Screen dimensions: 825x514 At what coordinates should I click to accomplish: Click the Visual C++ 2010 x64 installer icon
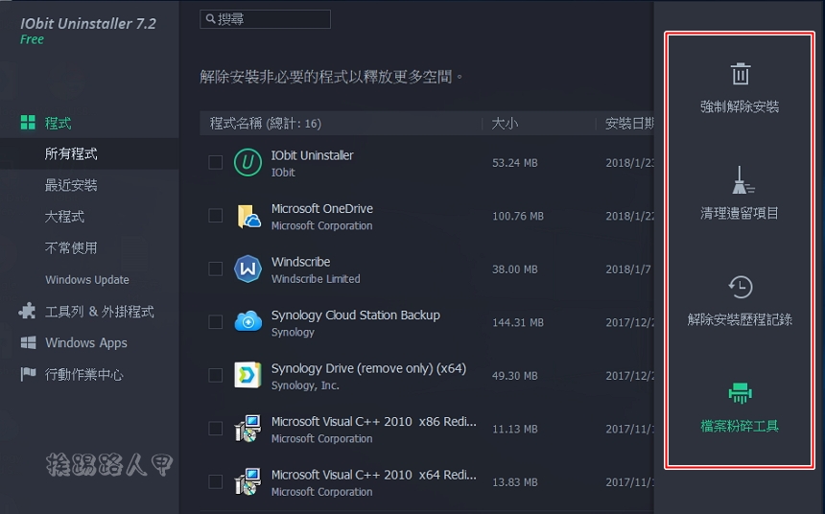pos(247,481)
